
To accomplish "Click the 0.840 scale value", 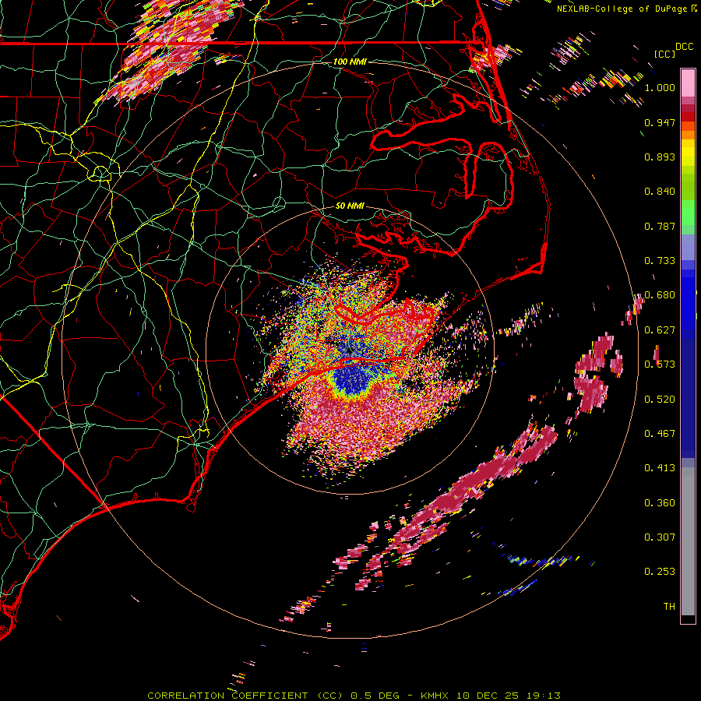I will pyautogui.click(x=660, y=192).
